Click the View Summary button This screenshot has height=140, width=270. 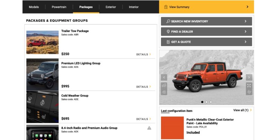coord(206,7)
